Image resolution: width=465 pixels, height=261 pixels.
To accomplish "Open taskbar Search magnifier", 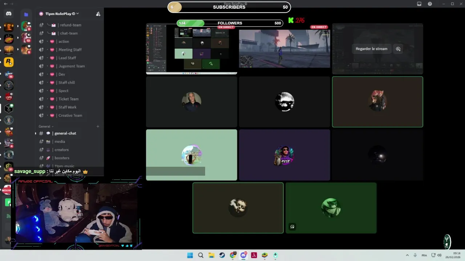I will [201, 255].
